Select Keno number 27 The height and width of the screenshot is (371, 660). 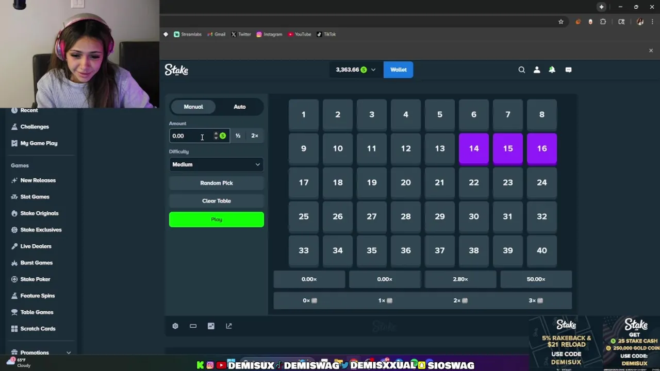(x=372, y=216)
